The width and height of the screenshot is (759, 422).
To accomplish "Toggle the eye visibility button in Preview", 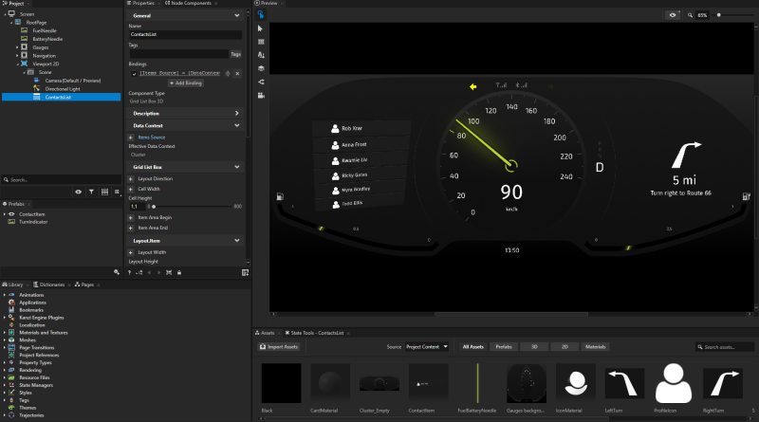I will [x=675, y=15].
